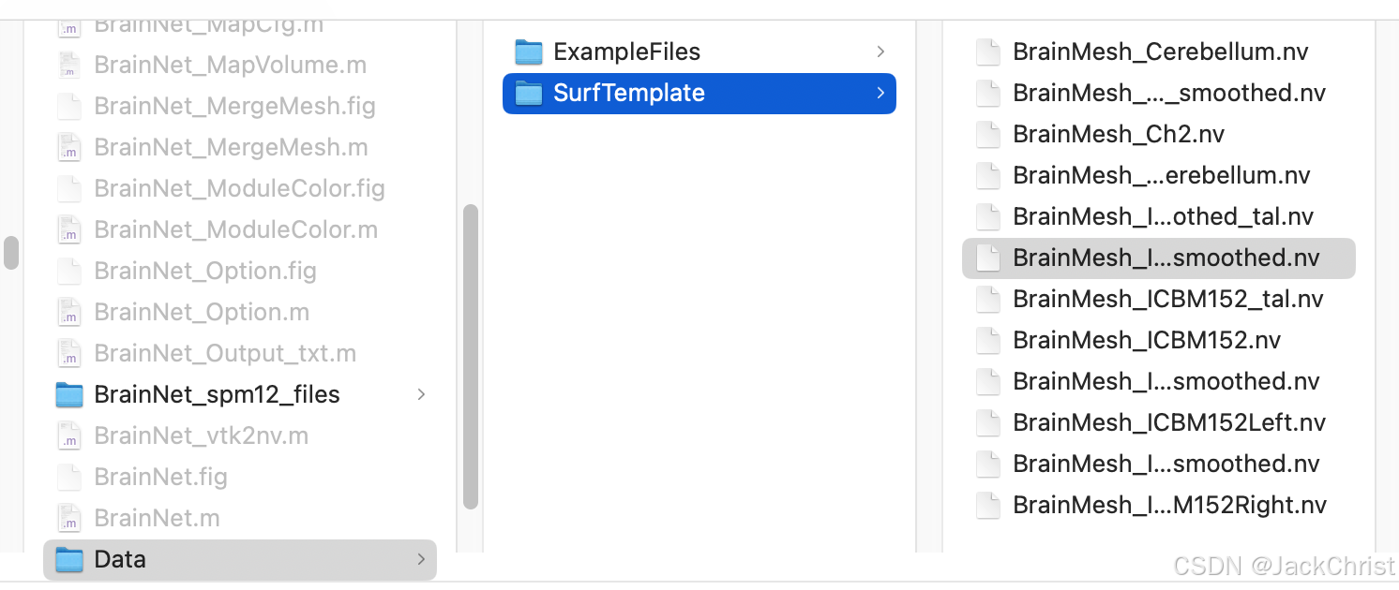Expand the SurfTemplate folder chevron
The width and height of the screenshot is (1399, 590).
(x=880, y=94)
